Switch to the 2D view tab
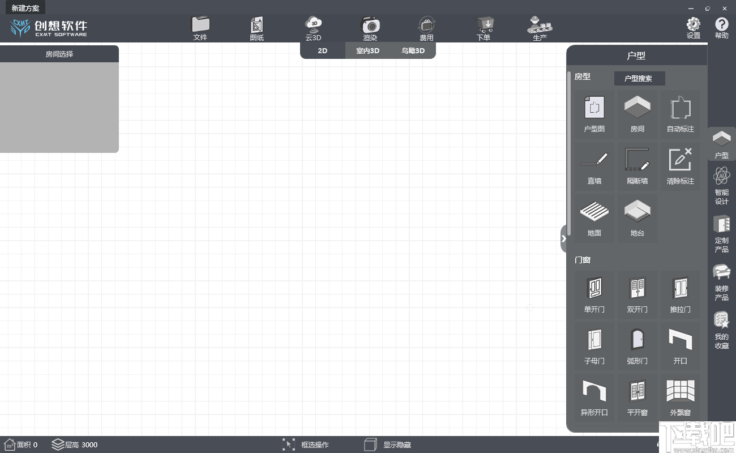 (323, 50)
